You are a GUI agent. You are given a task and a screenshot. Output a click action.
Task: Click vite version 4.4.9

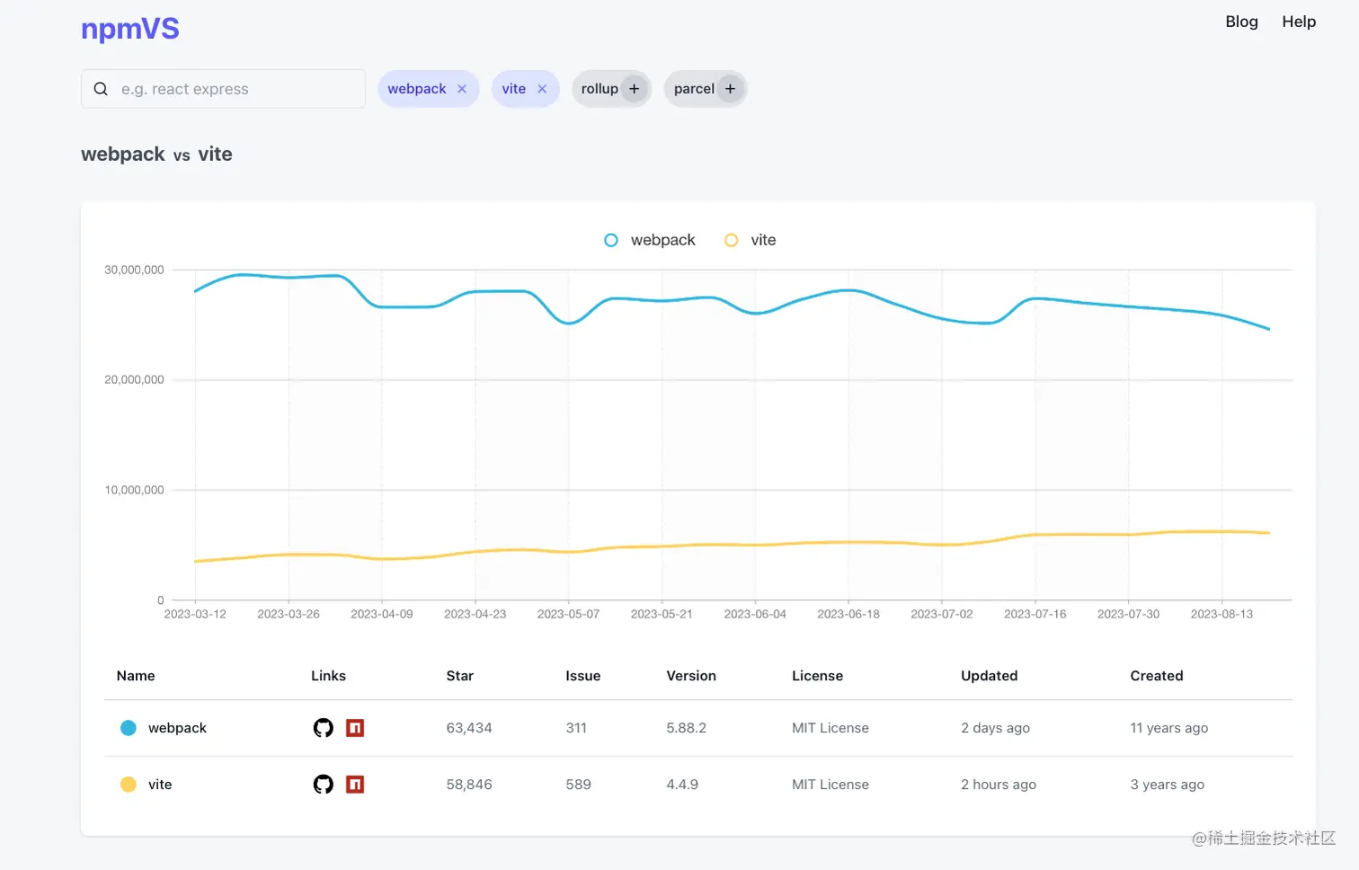[x=682, y=785]
